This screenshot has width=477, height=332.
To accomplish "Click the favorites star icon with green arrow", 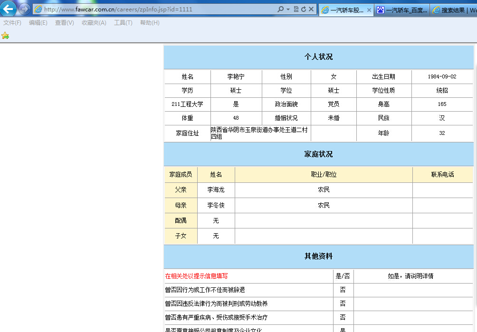I will [5, 36].
